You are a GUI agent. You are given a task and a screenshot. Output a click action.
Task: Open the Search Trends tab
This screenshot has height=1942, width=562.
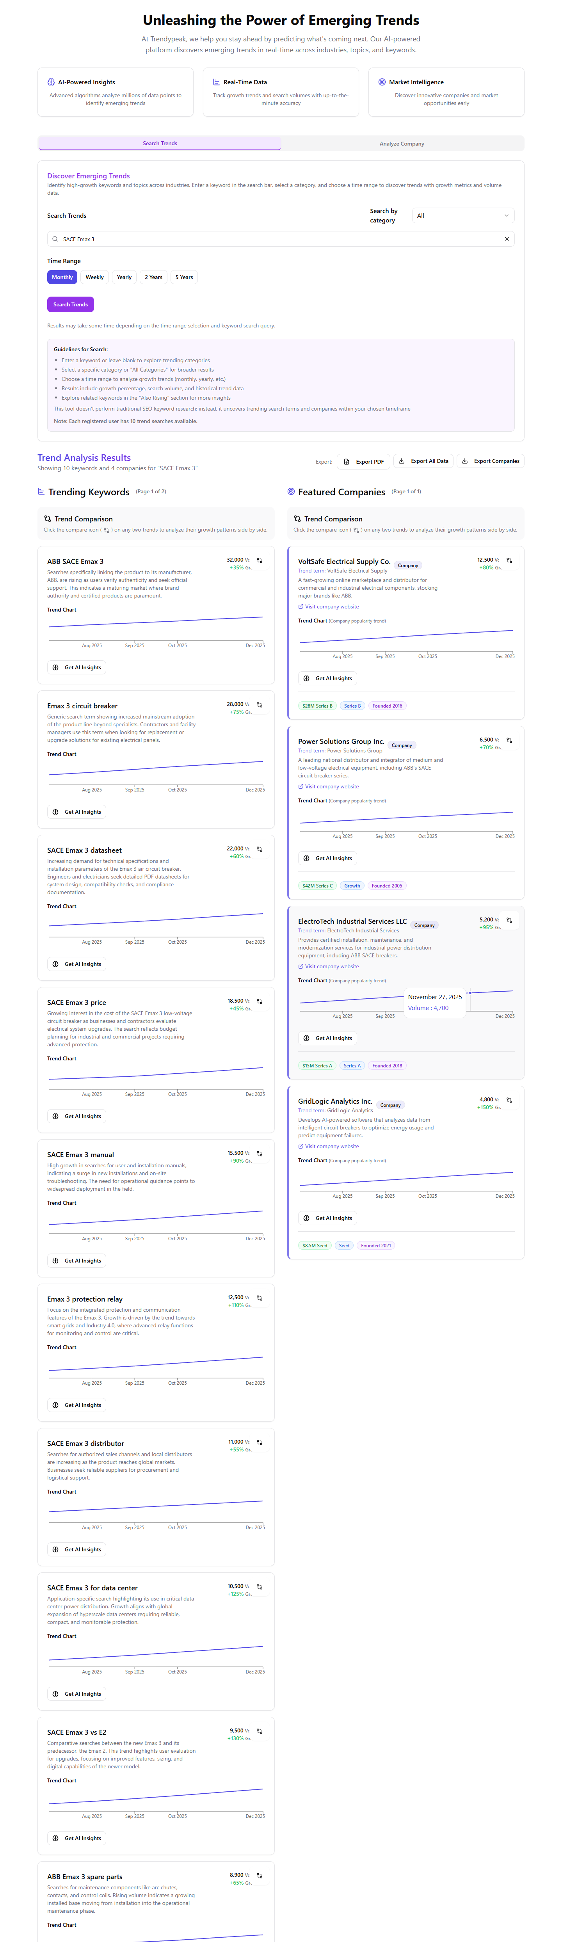[x=160, y=143]
